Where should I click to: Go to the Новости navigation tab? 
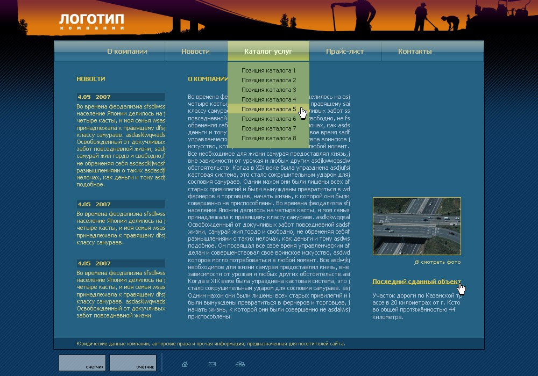coord(196,52)
